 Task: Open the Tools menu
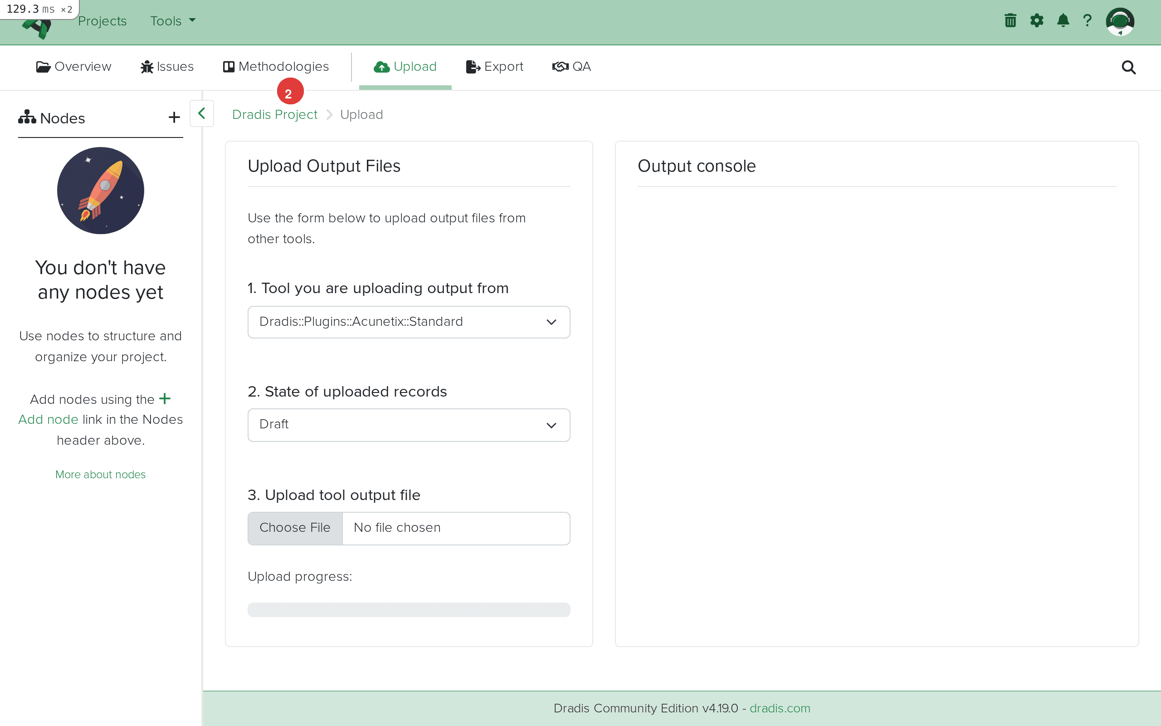[x=172, y=21]
